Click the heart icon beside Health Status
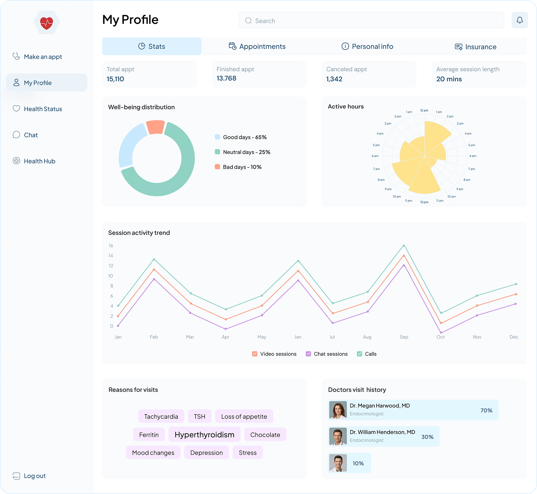Viewport: 537px width, 494px height. tap(16, 108)
